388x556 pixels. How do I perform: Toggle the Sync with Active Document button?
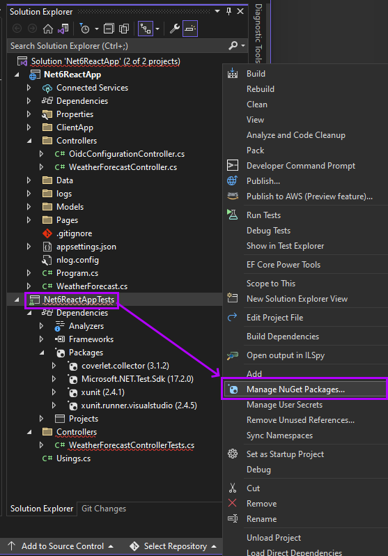[x=146, y=29]
